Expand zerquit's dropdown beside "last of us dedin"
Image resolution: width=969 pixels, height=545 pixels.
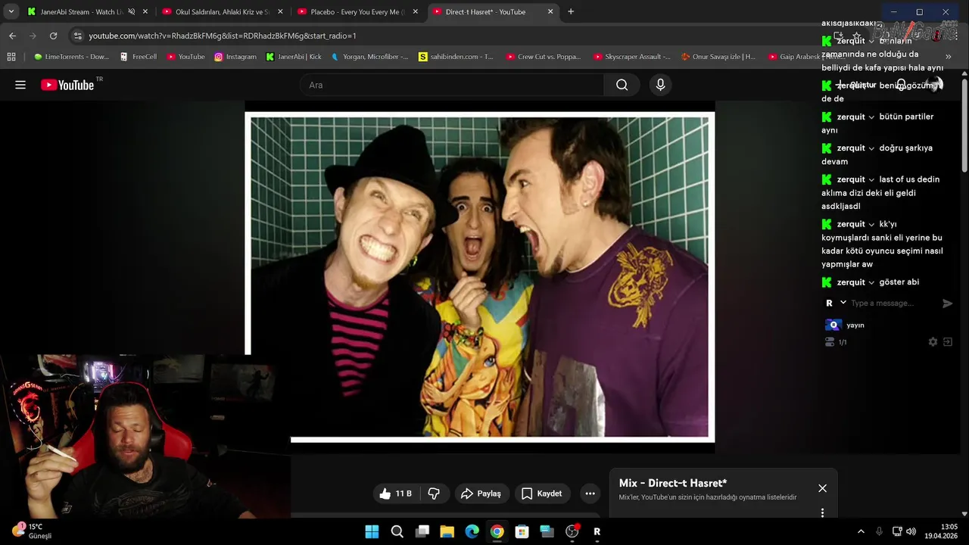tap(871, 179)
